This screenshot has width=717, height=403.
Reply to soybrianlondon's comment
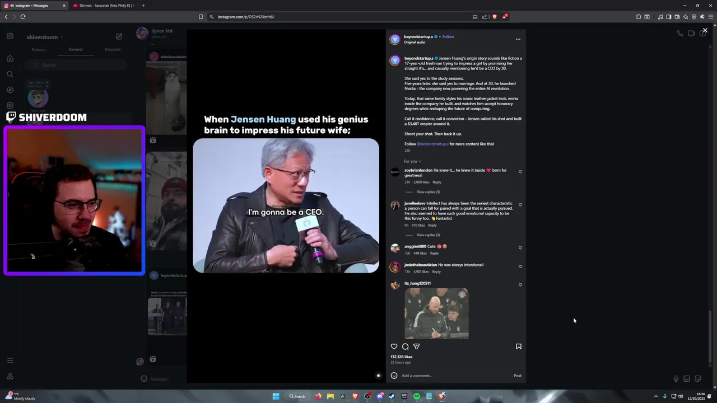tap(436, 182)
